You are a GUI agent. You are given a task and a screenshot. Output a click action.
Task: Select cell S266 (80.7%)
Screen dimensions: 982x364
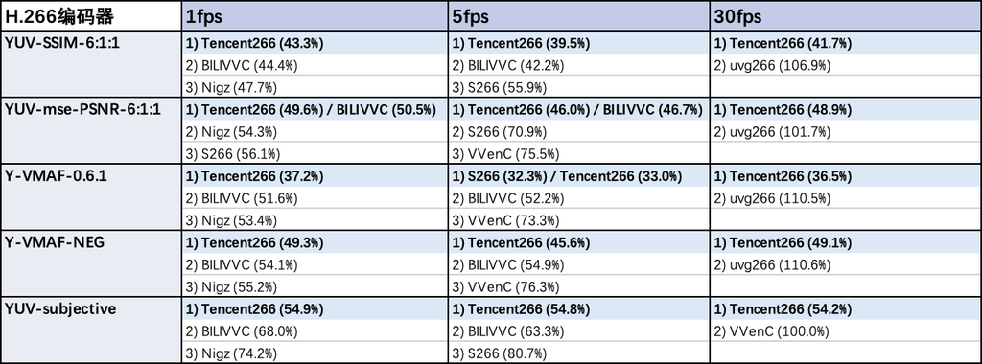[x=579, y=353]
